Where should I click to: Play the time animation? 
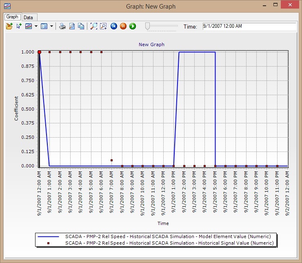[x=133, y=27]
